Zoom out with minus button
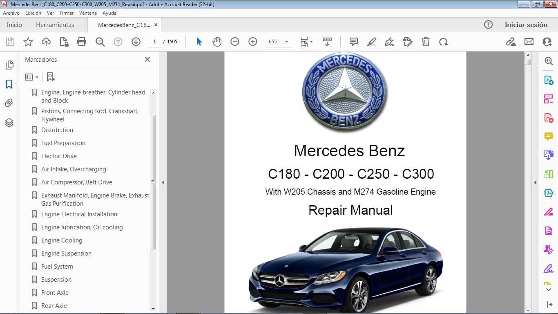Screen dimensions: 558x314 click(x=234, y=42)
